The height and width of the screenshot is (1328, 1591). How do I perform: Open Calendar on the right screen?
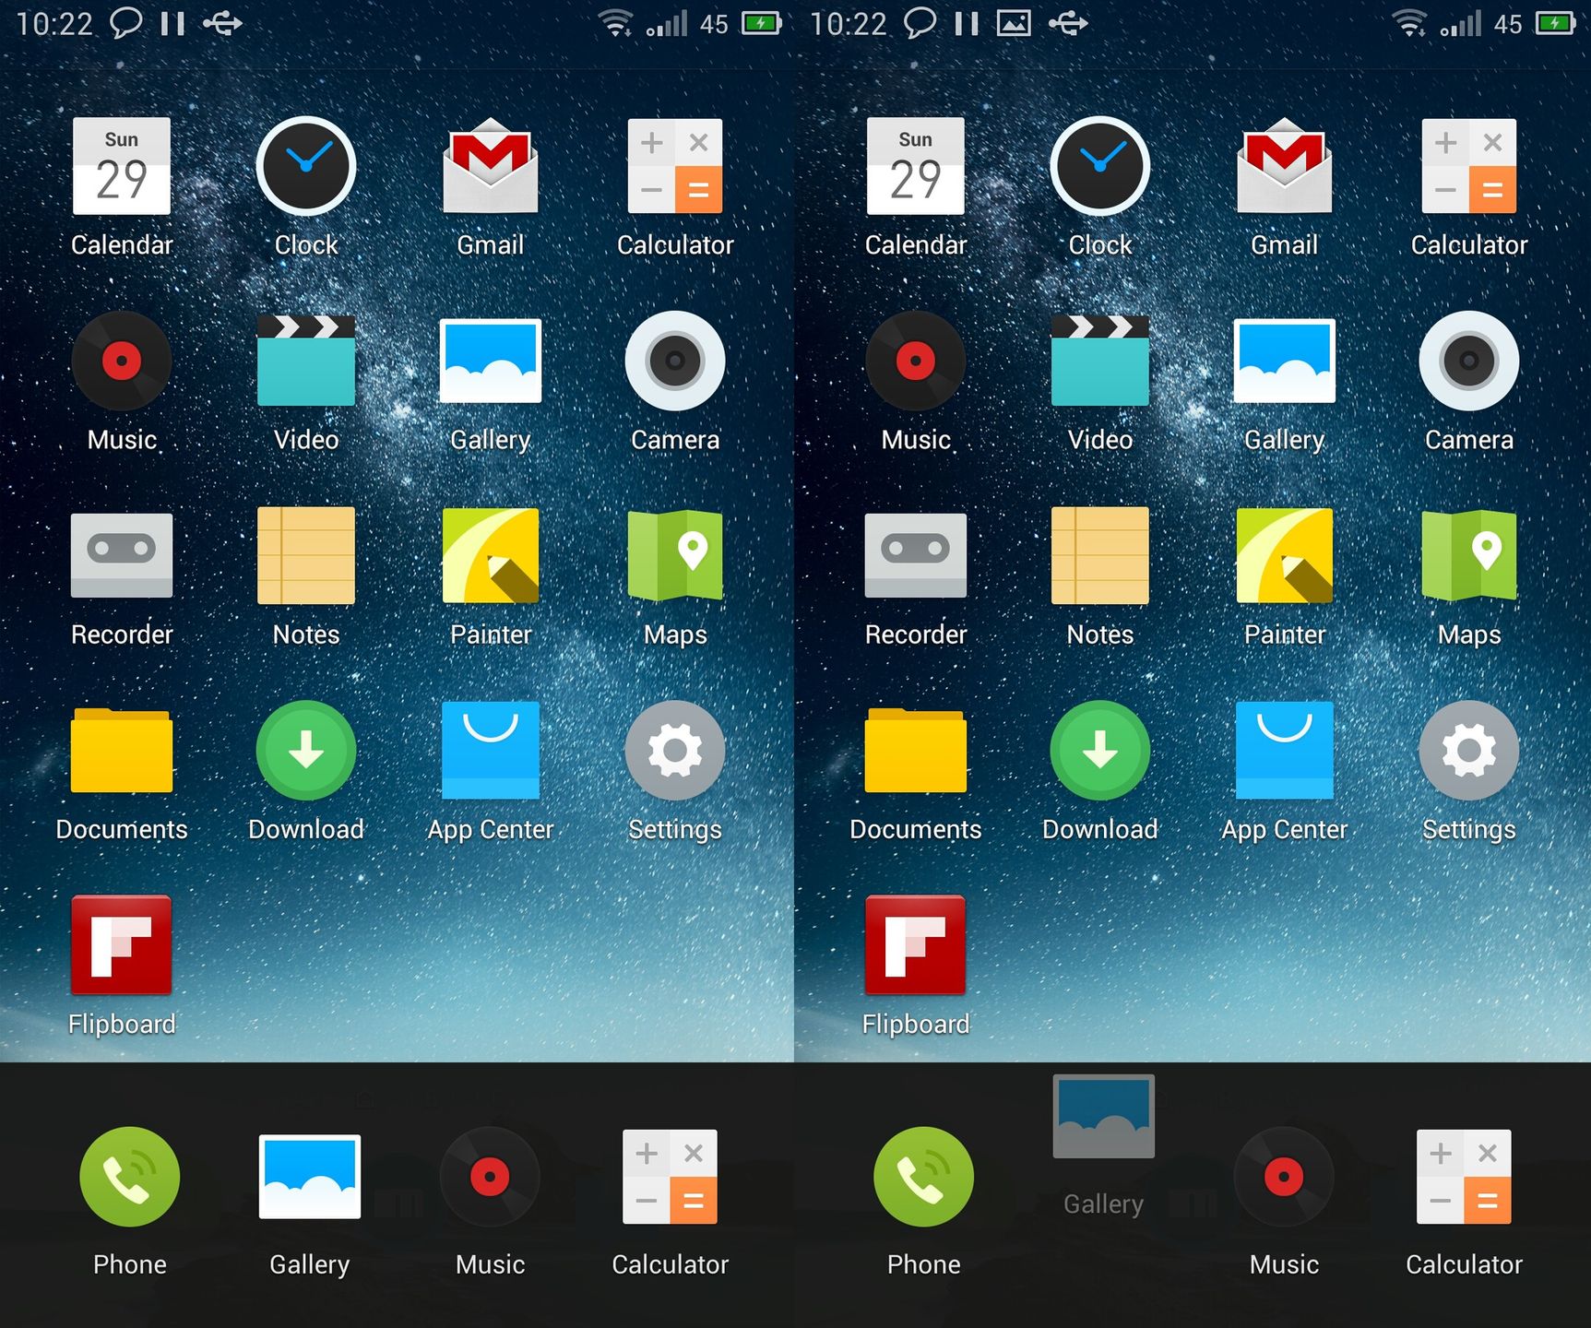pos(916,166)
